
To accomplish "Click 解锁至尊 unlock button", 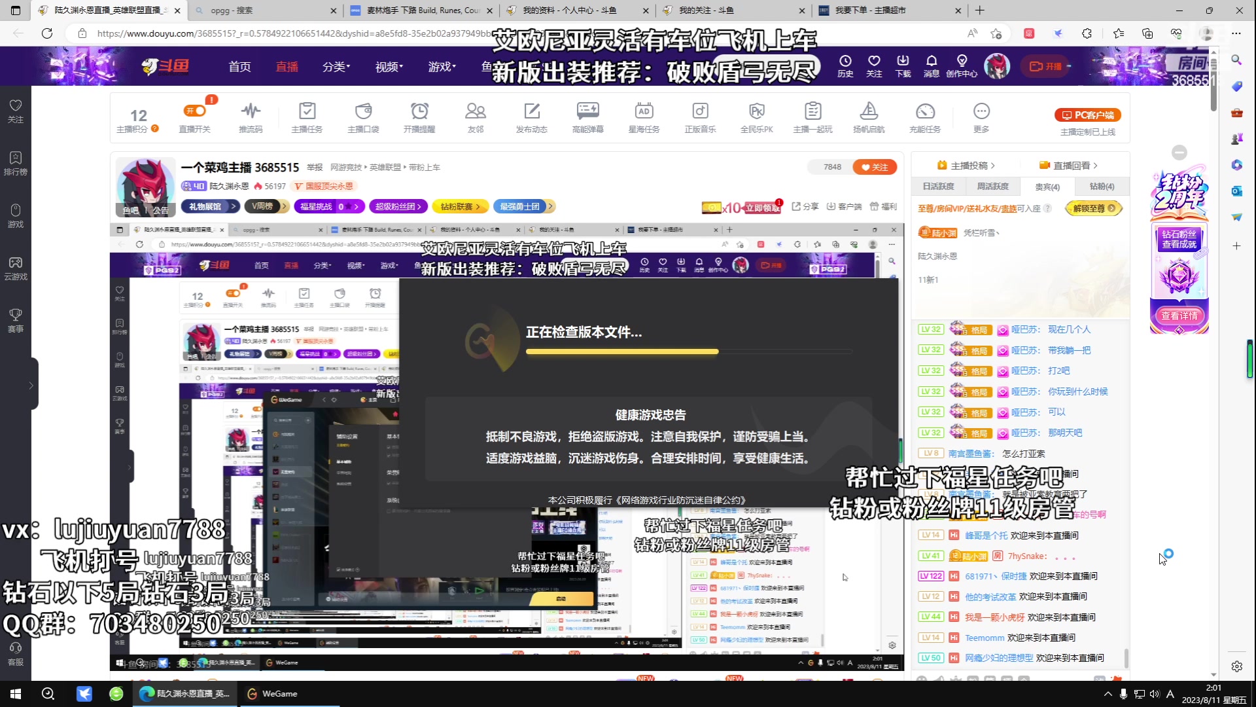I will (1093, 208).
